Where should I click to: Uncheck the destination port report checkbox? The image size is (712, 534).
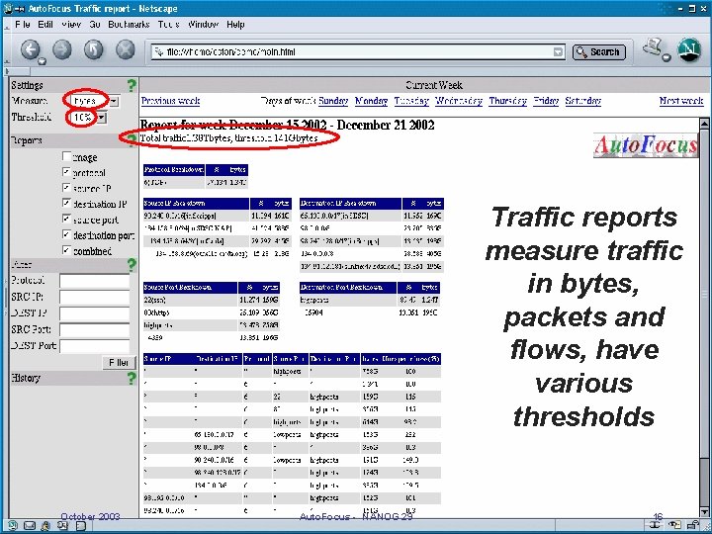tap(66, 234)
